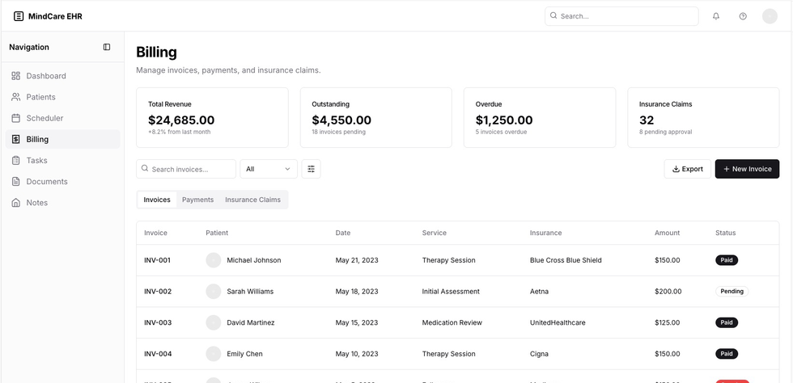Expand the All status filter dropdown
Viewport: 793px width, 383px height.
pos(269,169)
